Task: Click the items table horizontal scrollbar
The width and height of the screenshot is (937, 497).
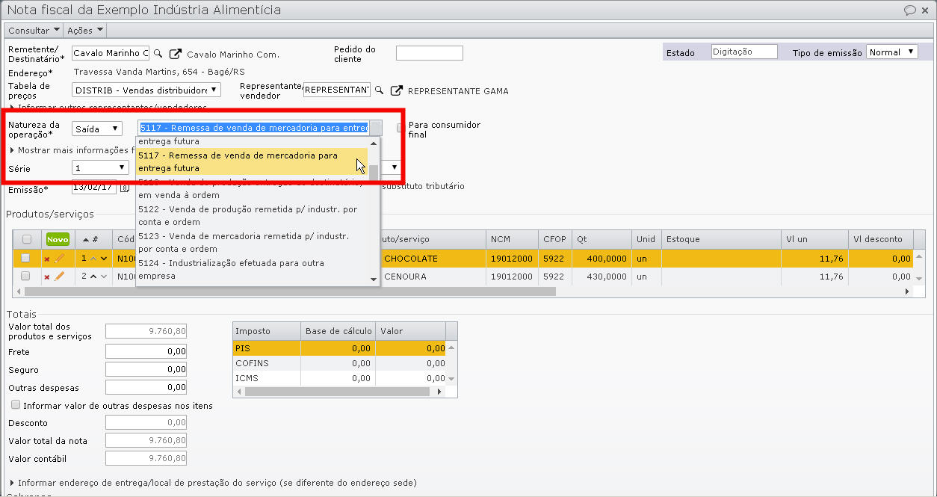Action: 290,291
